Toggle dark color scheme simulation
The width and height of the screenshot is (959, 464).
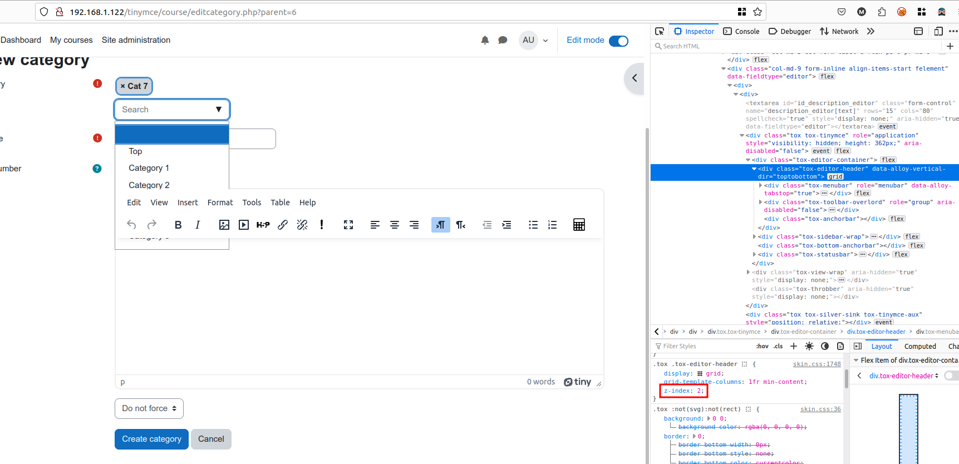pos(825,346)
